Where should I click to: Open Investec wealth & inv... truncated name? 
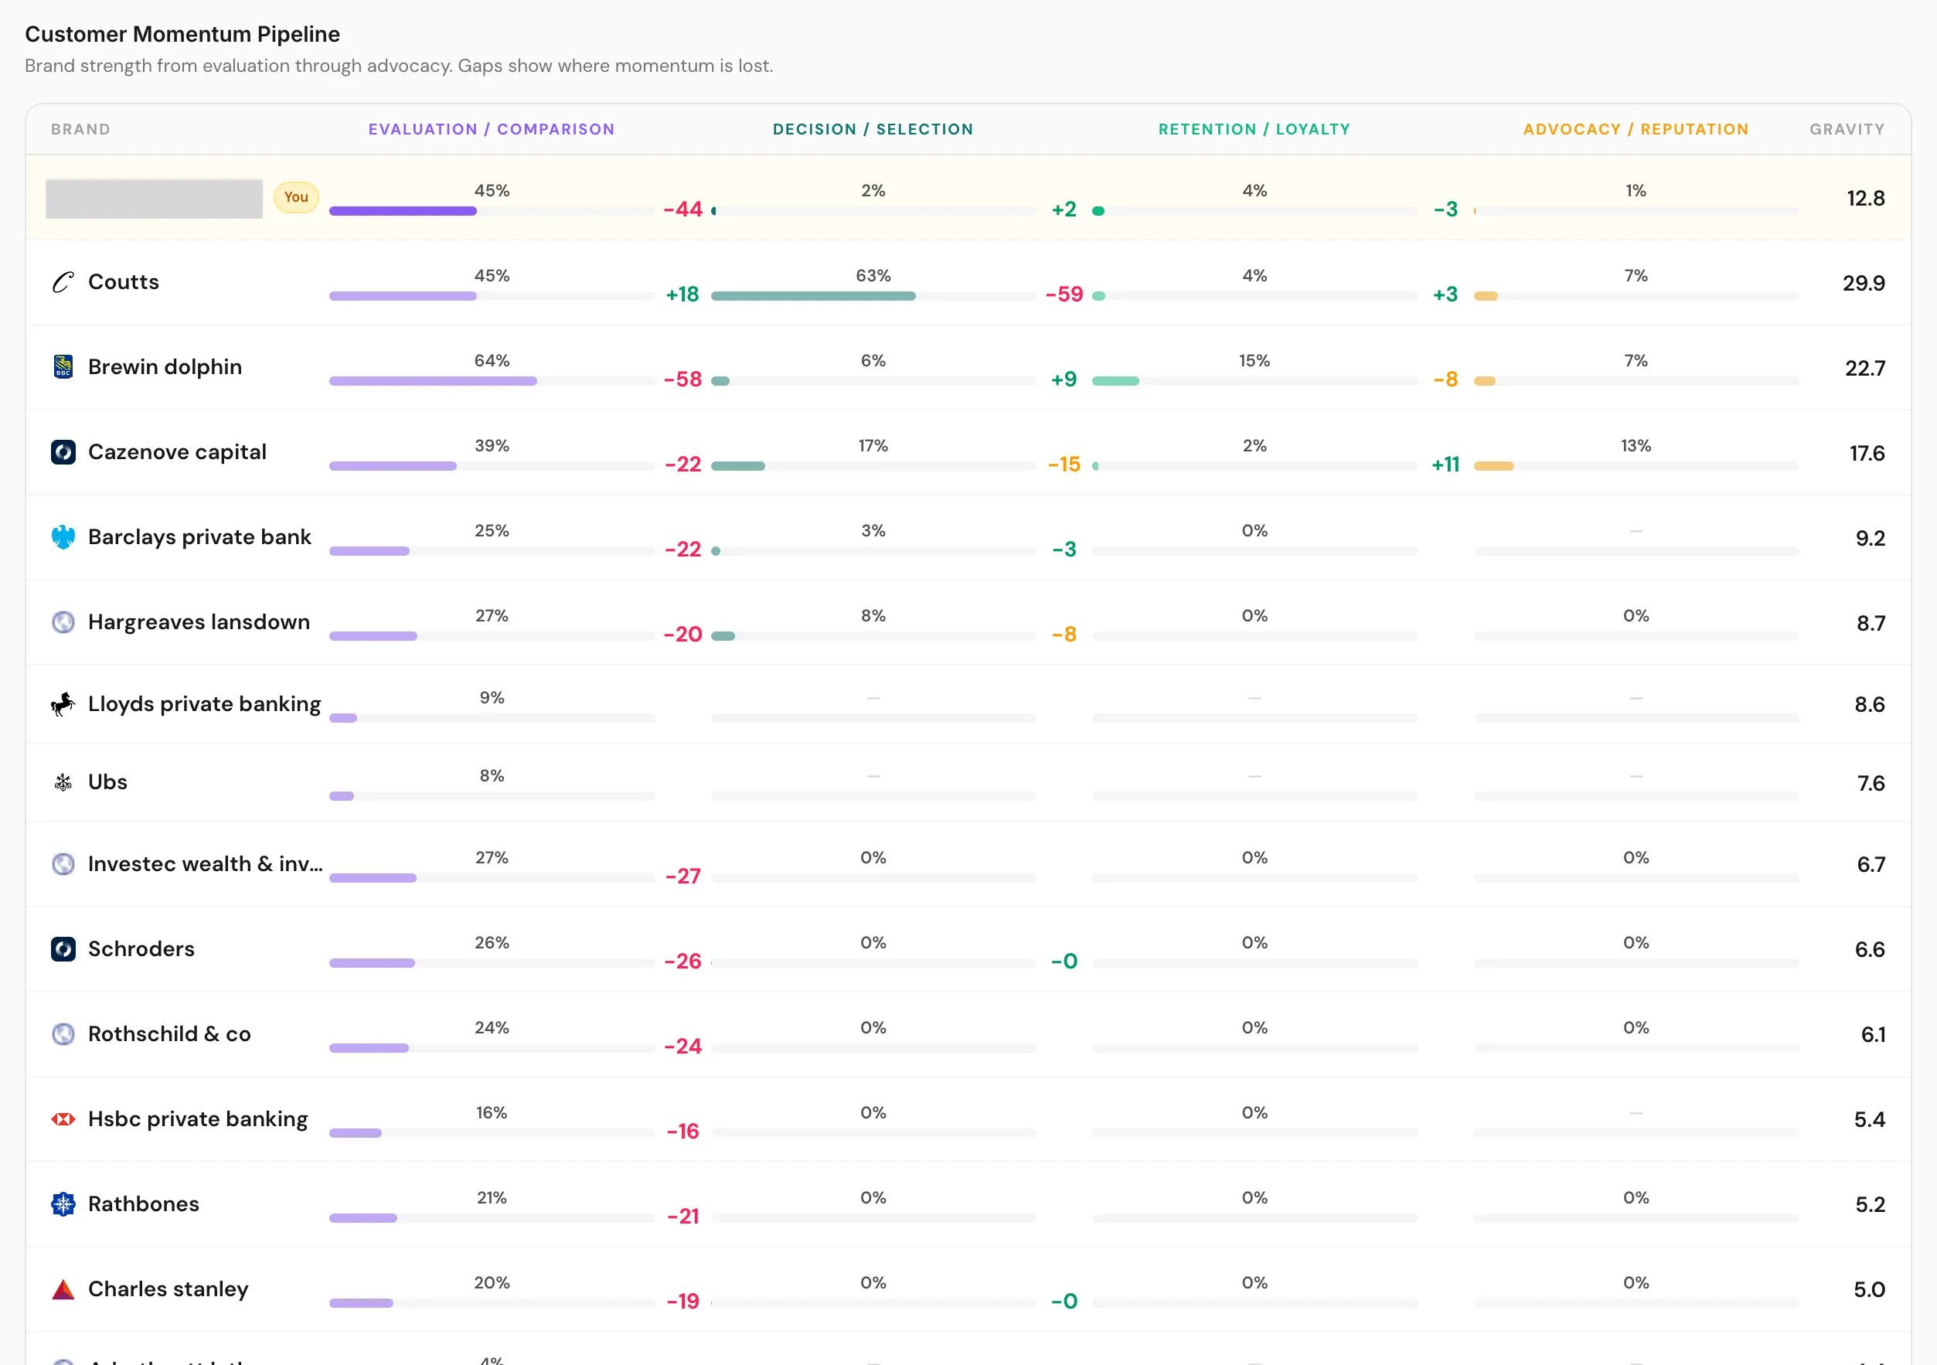click(205, 864)
